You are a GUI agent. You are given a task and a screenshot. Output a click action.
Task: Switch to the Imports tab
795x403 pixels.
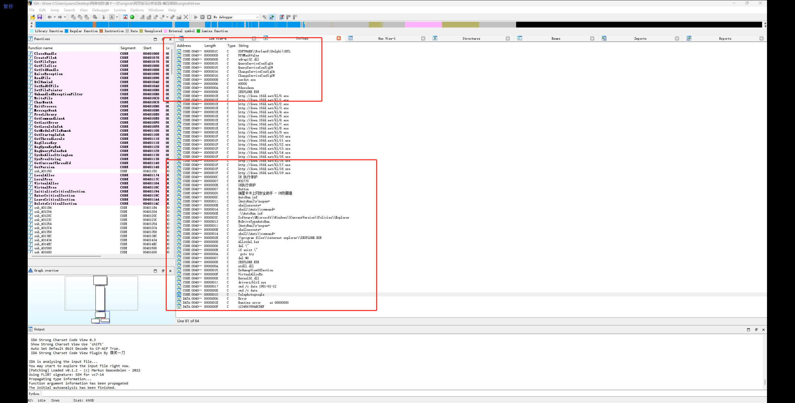coord(640,39)
